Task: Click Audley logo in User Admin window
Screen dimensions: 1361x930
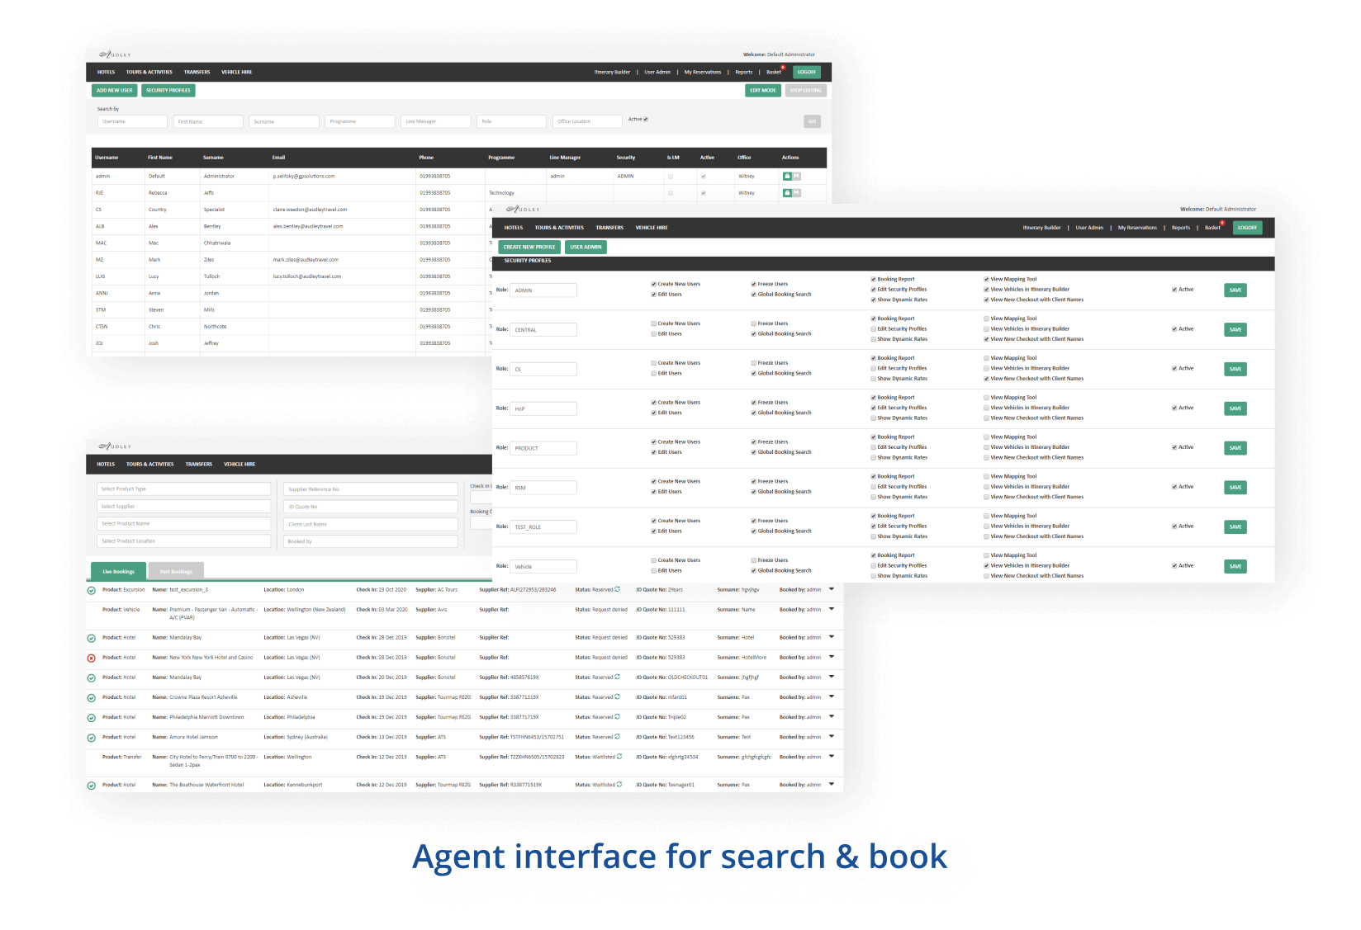Action: [115, 54]
